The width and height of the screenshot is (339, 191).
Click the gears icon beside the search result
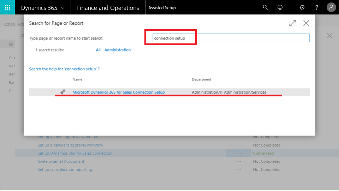(63, 92)
